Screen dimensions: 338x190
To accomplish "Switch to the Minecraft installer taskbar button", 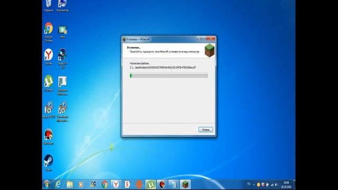I will tap(185, 184).
